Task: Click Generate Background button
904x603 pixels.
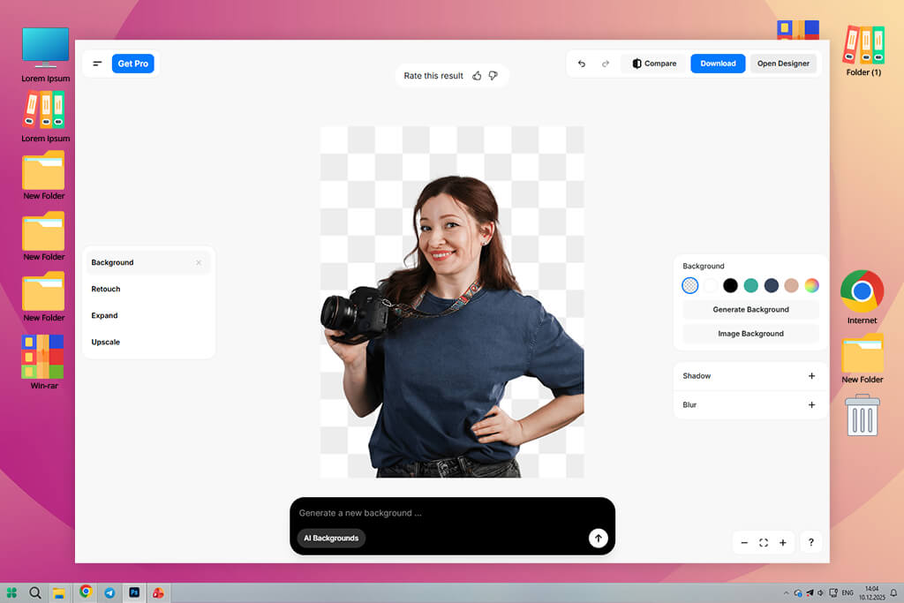Action: (x=750, y=310)
